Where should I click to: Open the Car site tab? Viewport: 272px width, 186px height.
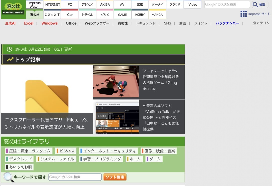(x=70, y=14)
